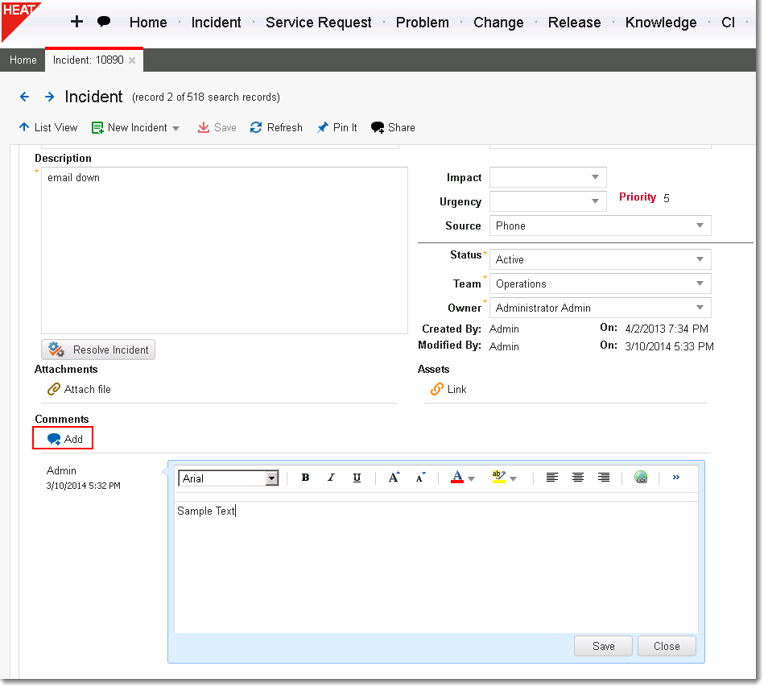Click the Description text box
Image resolution: width=768 pixels, height=691 pixels.
225,250
